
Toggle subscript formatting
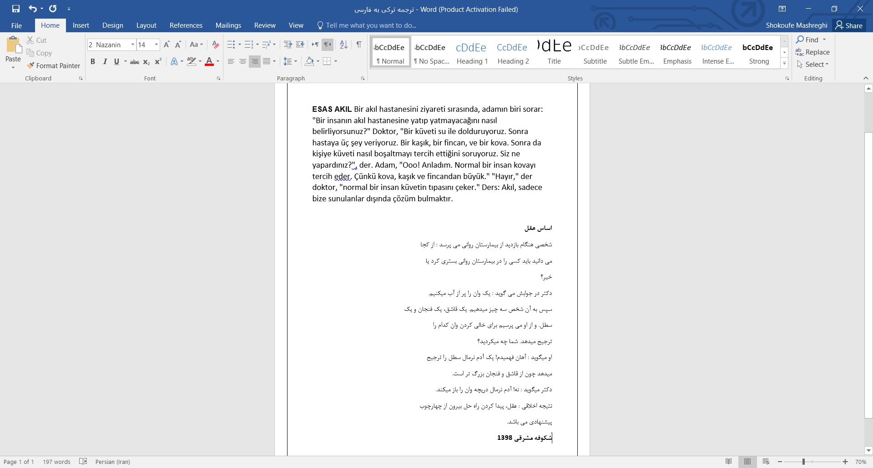point(146,61)
